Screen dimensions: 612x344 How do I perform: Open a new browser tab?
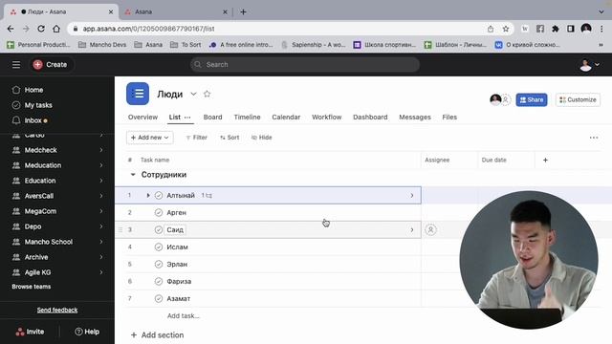click(243, 12)
